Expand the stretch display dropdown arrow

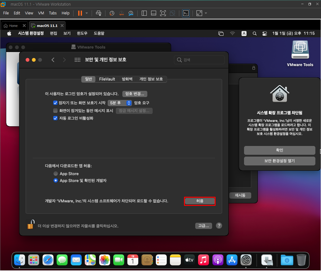point(206,13)
